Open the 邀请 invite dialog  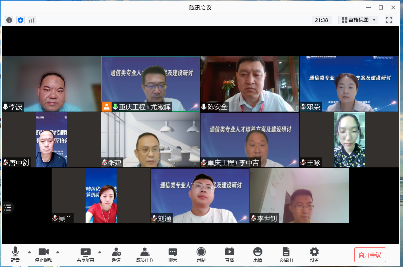tap(116, 255)
